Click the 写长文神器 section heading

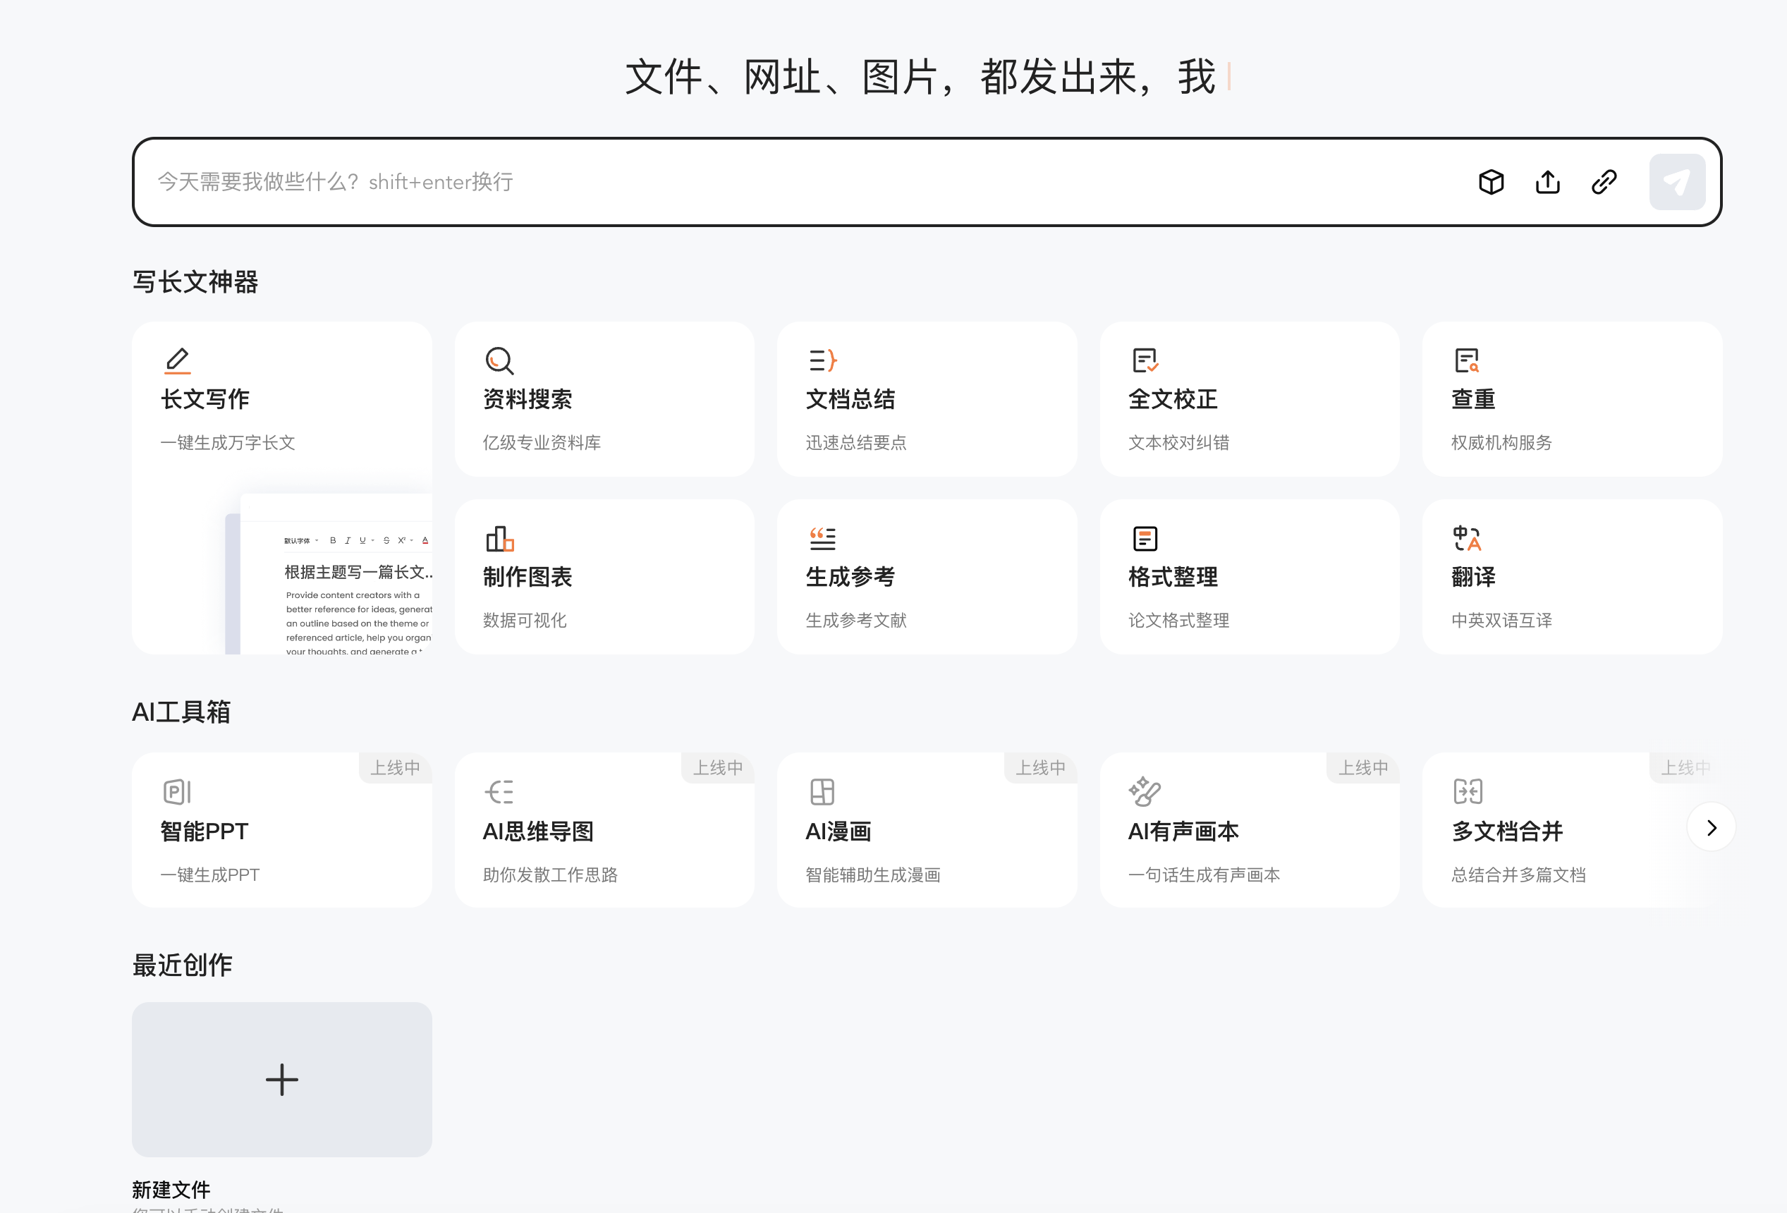click(195, 281)
